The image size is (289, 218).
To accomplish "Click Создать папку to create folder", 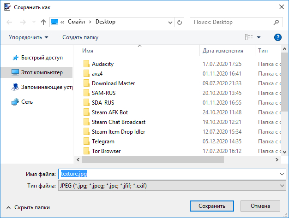I will pos(80,37).
